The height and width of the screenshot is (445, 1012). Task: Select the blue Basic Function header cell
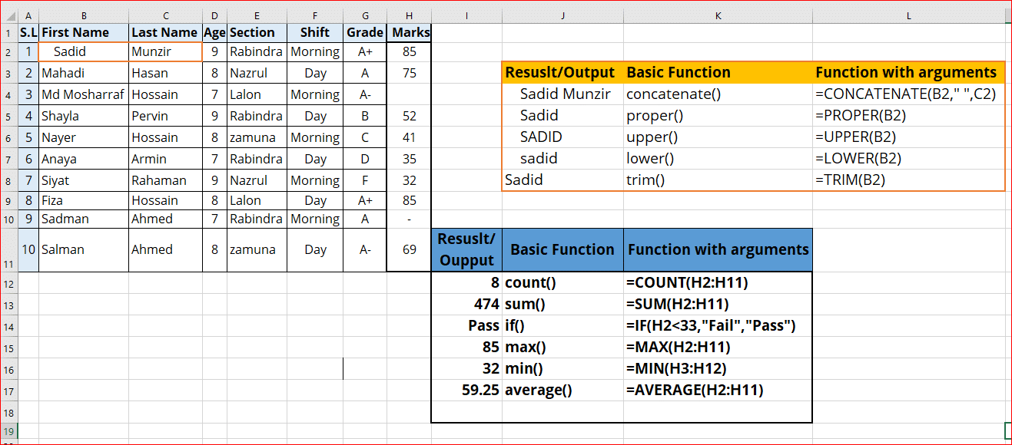(x=562, y=249)
